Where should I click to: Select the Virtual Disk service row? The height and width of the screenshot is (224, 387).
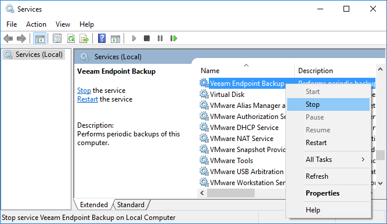coord(243,95)
